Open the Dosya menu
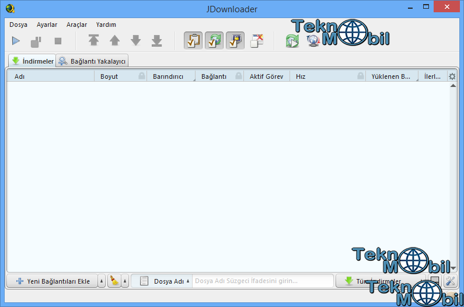The width and height of the screenshot is (464, 307). tap(18, 25)
